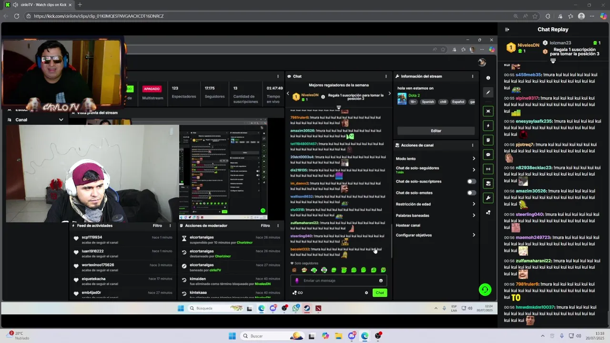
Task: Click the lightning bolt sidebar icon
Action: click(x=488, y=126)
